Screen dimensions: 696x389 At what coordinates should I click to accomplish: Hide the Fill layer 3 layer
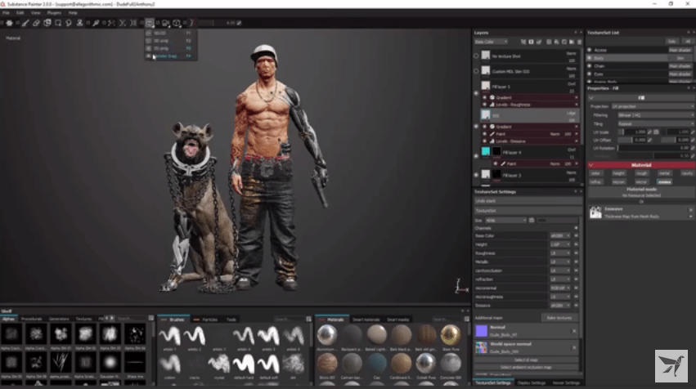[476, 175]
